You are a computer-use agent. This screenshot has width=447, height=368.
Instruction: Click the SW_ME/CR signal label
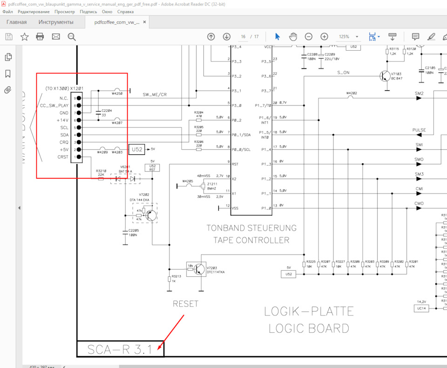[155, 94]
